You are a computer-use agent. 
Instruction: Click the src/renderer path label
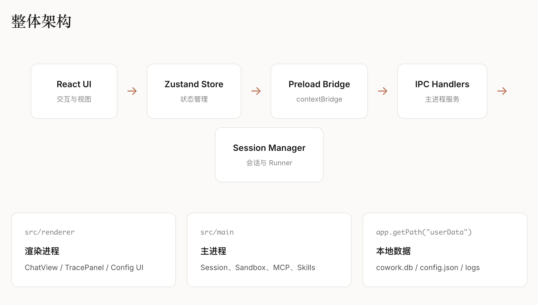point(50,232)
